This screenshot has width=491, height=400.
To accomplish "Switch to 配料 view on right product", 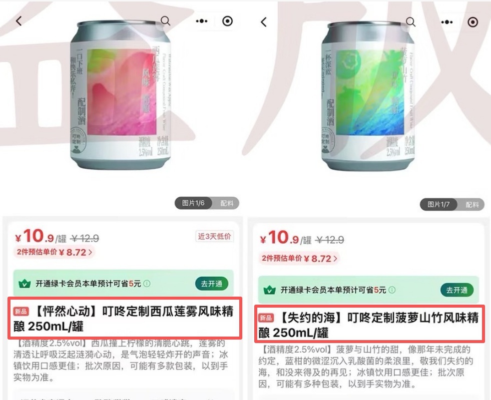I will 472,205.
